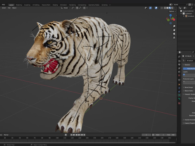Viewport: 195px width, 146px height.
Task: Open the viewport Select menu
Action: [4, 8]
